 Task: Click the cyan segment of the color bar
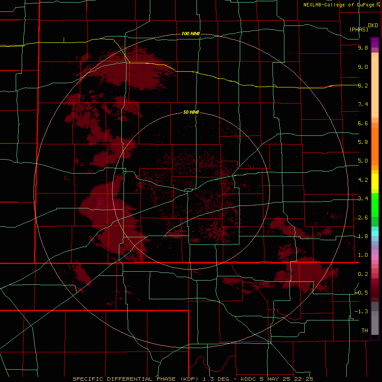375,233
